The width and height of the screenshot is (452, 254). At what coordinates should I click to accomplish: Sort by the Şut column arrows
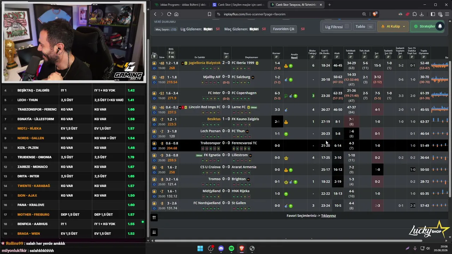coord(376,57)
